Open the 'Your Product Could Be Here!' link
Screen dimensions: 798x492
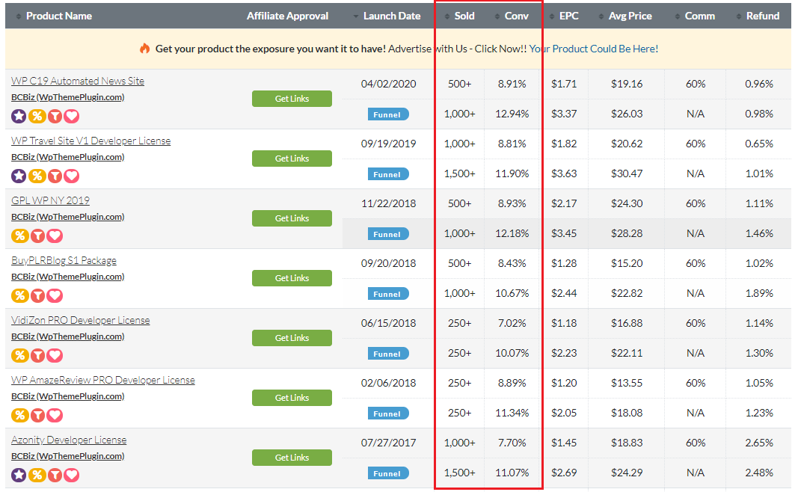[594, 49]
